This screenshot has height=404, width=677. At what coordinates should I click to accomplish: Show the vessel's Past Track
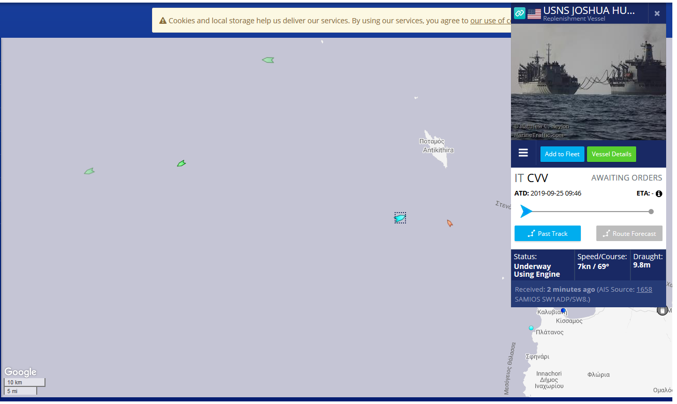[547, 234]
